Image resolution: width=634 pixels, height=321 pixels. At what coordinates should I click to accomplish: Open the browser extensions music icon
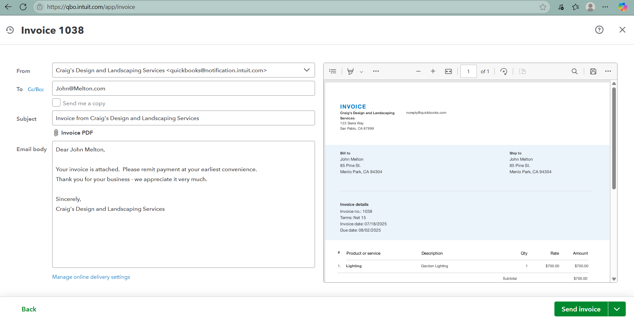(x=561, y=7)
